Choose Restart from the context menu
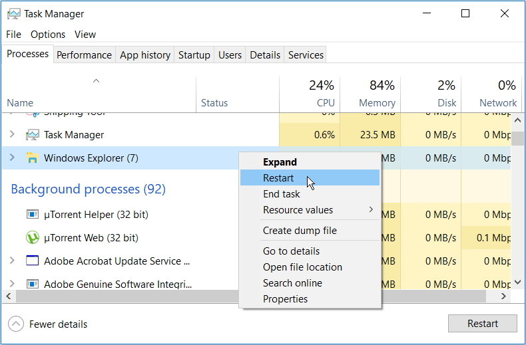526x345 pixels. pyautogui.click(x=278, y=178)
